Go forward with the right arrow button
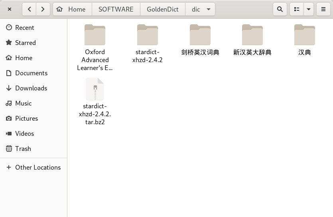 (43, 9)
